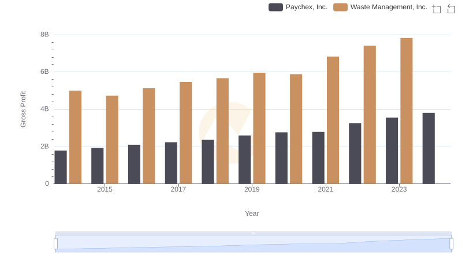Click the 2023 Paychex bar

click(392, 151)
